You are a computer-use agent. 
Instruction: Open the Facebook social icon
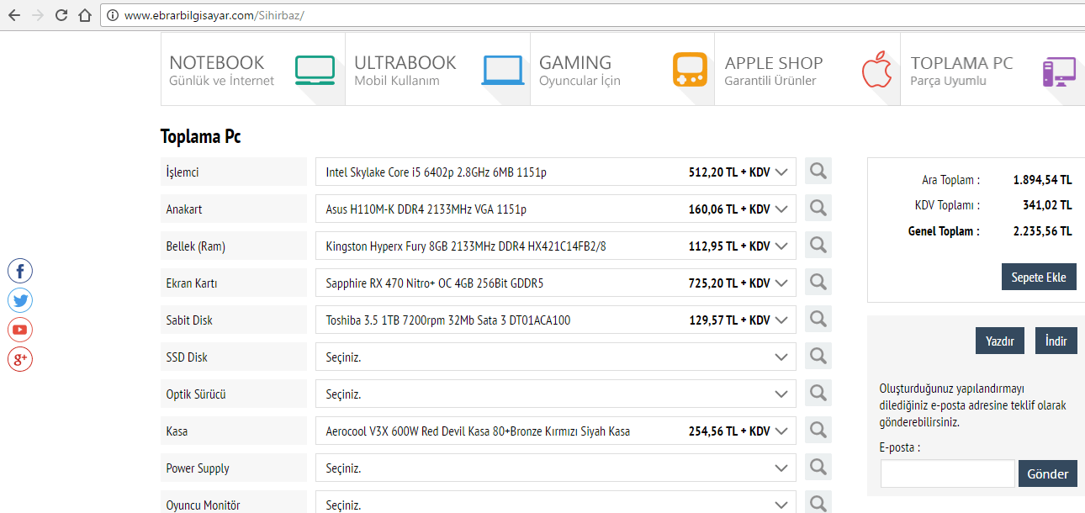click(x=20, y=271)
